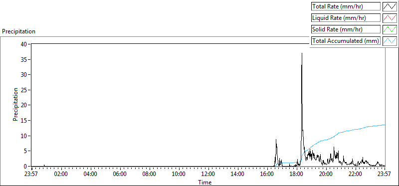Click the Time X-axis title

pyautogui.click(x=205, y=182)
